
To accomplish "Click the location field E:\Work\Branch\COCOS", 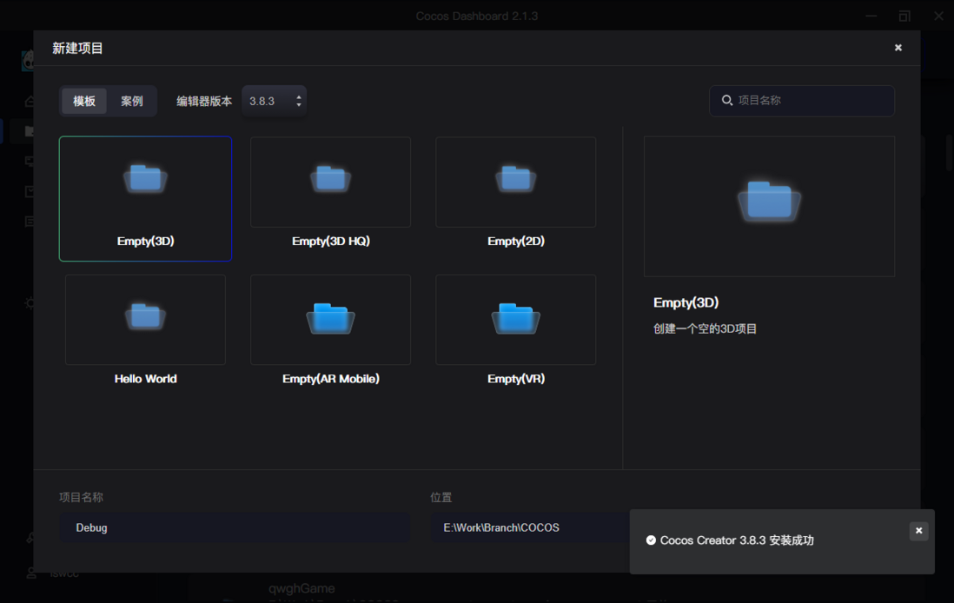I will 530,527.
